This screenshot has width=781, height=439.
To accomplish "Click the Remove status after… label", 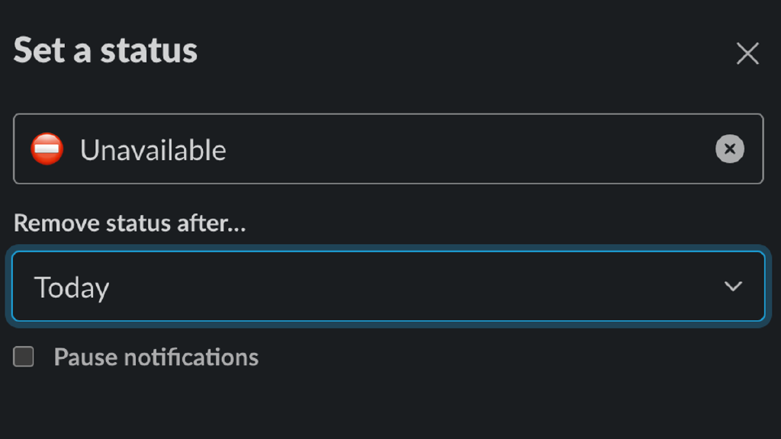I will [x=130, y=223].
